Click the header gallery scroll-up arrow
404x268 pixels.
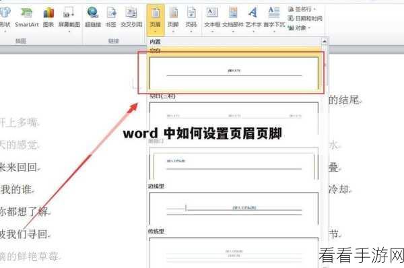tap(325, 41)
